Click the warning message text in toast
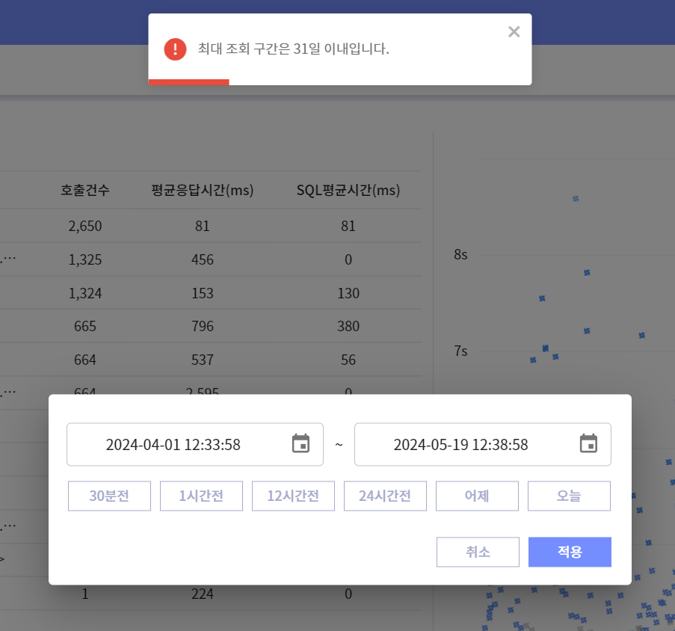Screen dimensions: 675x631 click(x=293, y=49)
